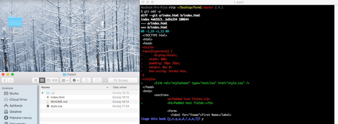Image resolution: width=338 pixels, height=124 pixels.
Task: Click the '~/Desktop/Form1' path in terminal prompt
Action: click(x=190, y=7)
